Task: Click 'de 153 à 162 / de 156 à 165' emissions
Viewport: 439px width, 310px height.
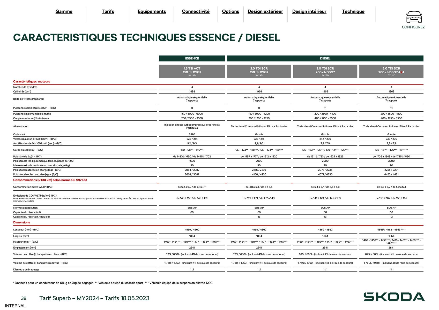Action: pyautogui.click(x=391, y=198)
